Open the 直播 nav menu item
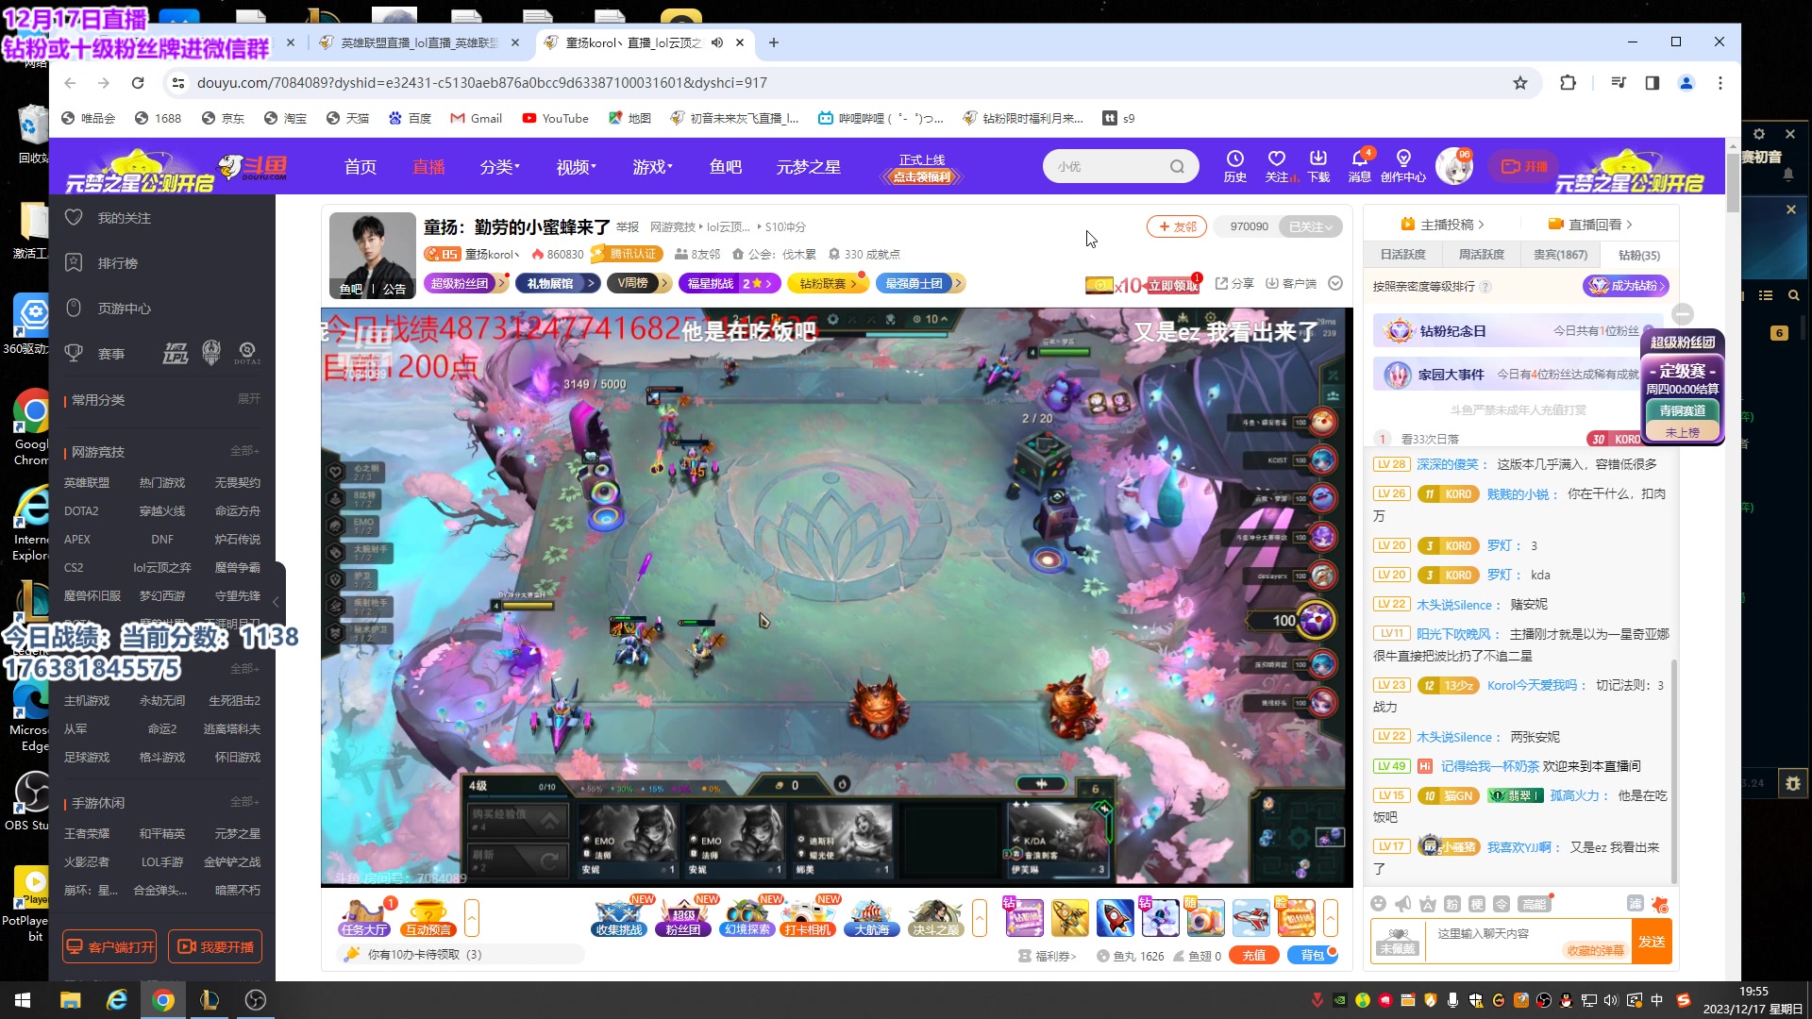The image size is (1812, 1019). 428,167
